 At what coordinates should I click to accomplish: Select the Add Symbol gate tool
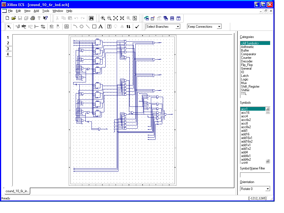(x=52, y=27)
